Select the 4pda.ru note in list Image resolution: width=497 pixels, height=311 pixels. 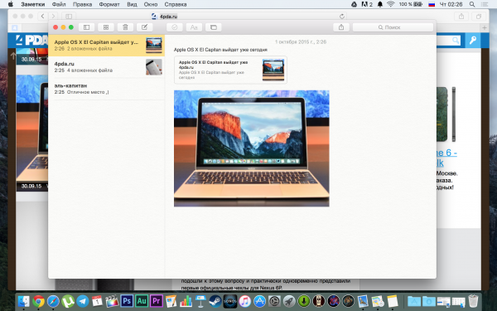tap(107, 67)
